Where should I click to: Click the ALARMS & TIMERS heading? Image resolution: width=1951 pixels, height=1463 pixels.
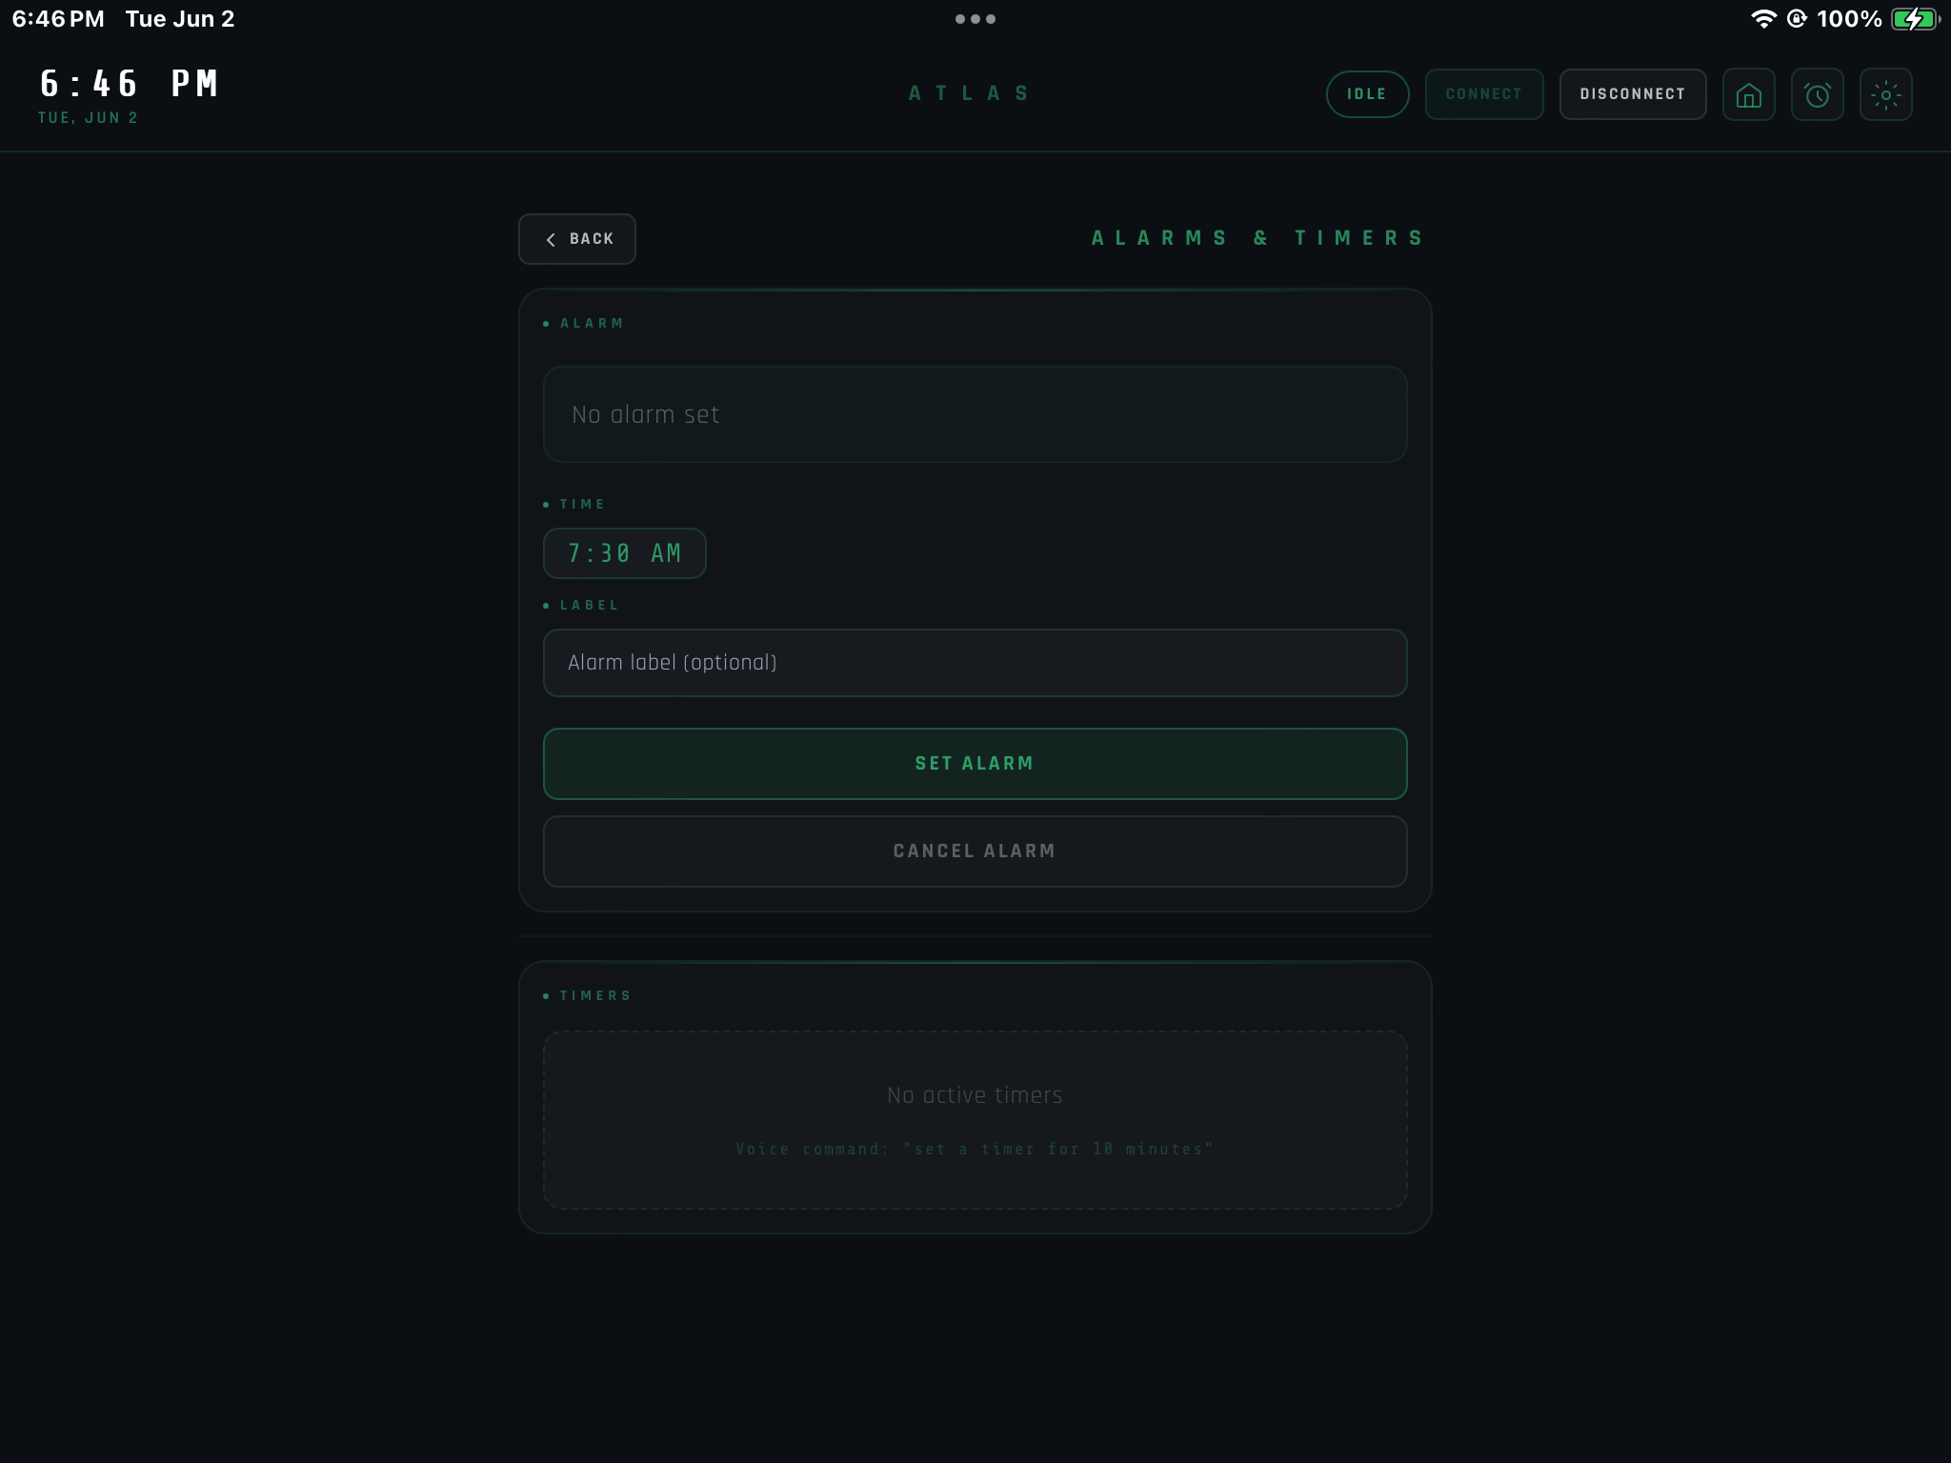[1257, 238]
